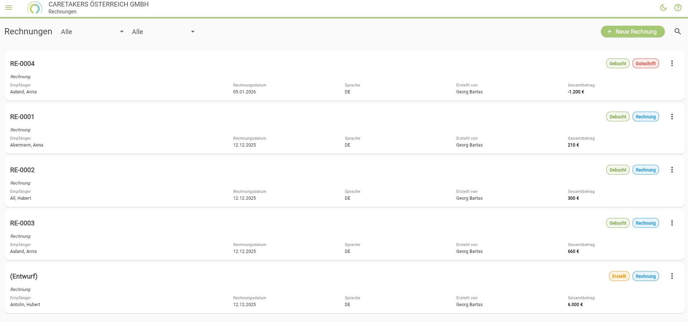Open invoice RE-0002 by clicking its title
The image size is (688, 322).
(22, 170)
